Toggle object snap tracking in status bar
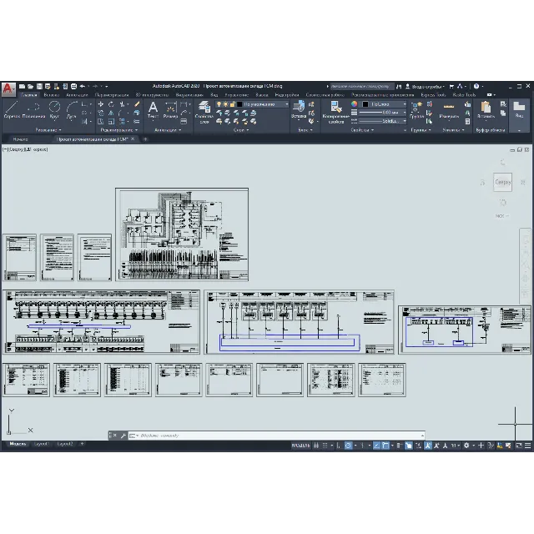 (x=376, y=445)
